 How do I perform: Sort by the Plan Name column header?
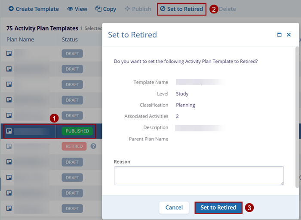click(20, 40)
